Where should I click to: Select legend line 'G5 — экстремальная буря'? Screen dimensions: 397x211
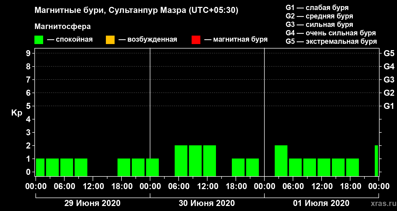tap(331, 41)
